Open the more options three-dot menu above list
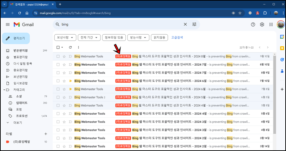Screen dimensions: 286x151 [78, 47]
